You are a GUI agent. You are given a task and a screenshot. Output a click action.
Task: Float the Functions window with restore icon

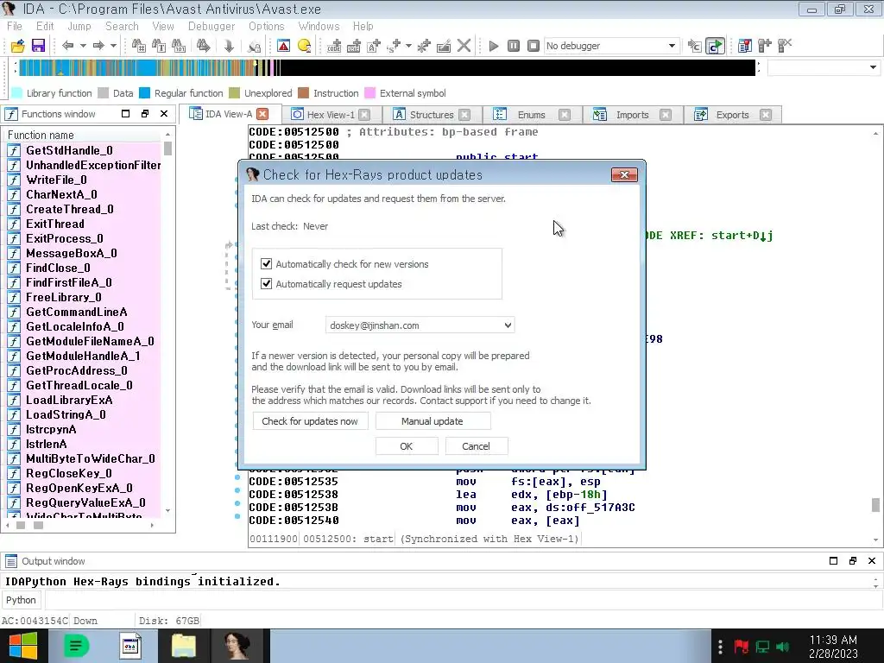click(x=145, y=113)
